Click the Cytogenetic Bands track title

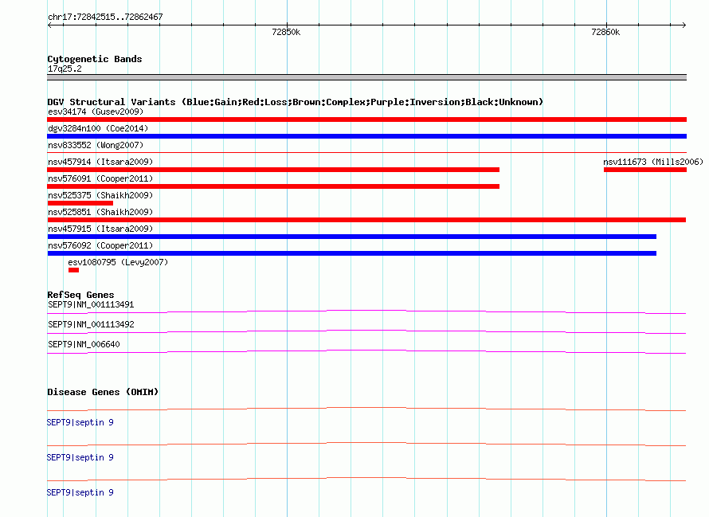coord(95,59)
